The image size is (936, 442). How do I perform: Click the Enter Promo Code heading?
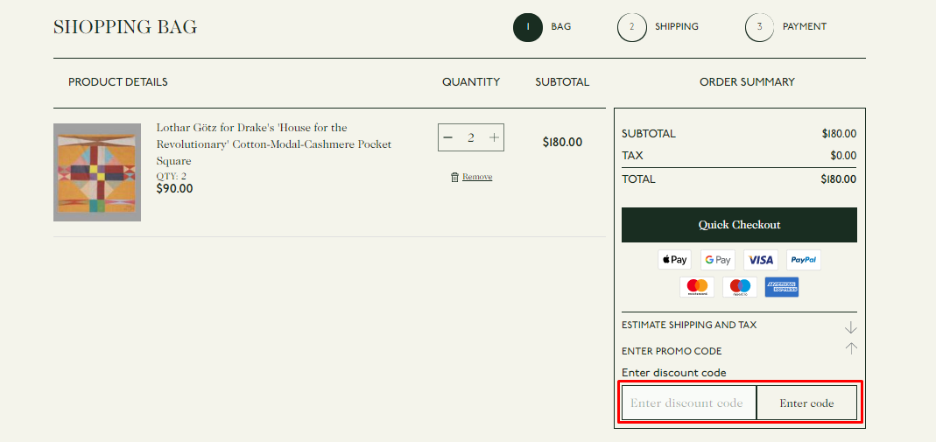pyautogui.click(x=672, y=351)
